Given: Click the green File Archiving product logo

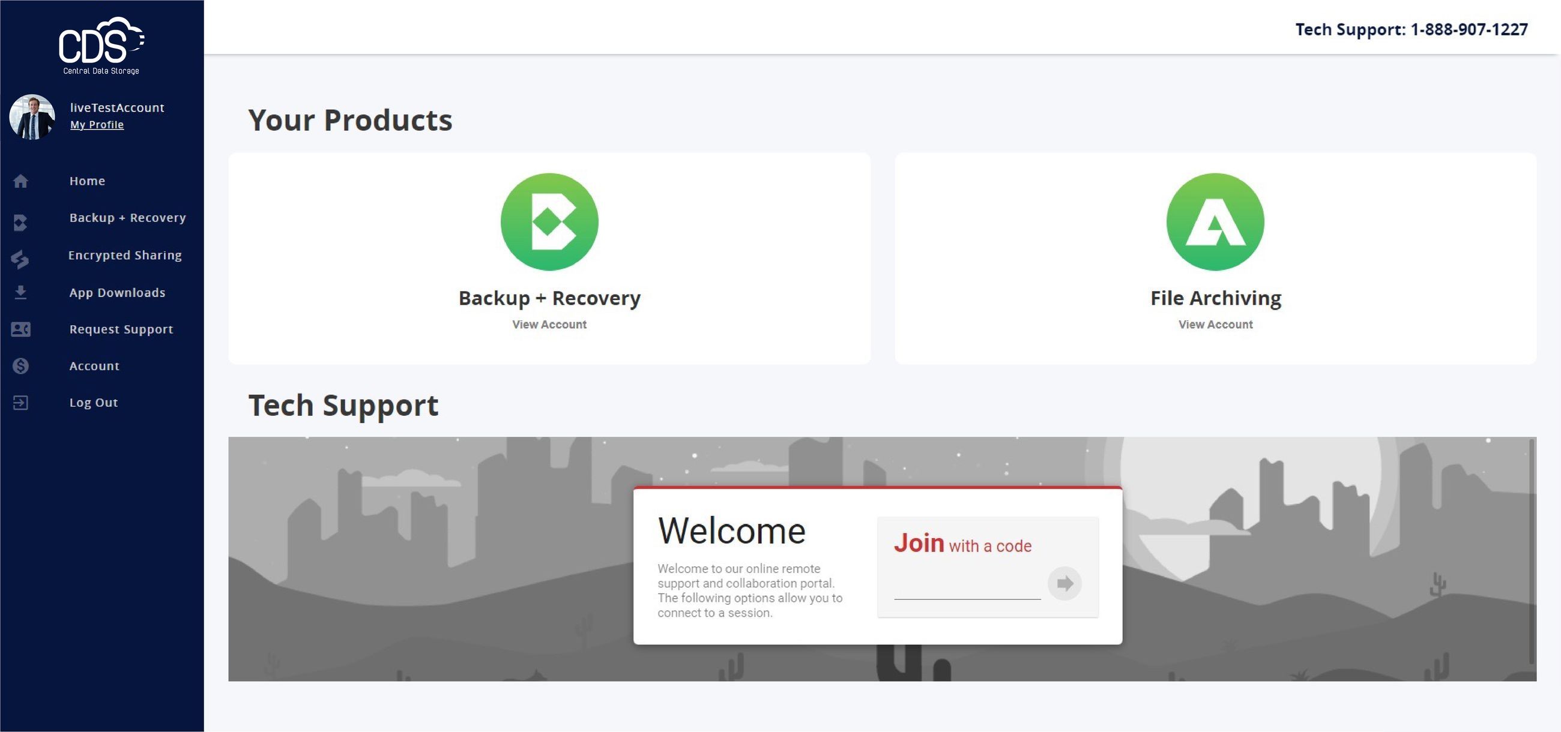Looking at the screenshot, I should pyautogui.click(x=1215, y=222).
